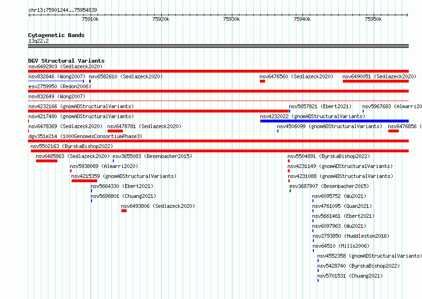Click the red bar under nsv6485863
The image size is (422, 299).
(46, 161)
